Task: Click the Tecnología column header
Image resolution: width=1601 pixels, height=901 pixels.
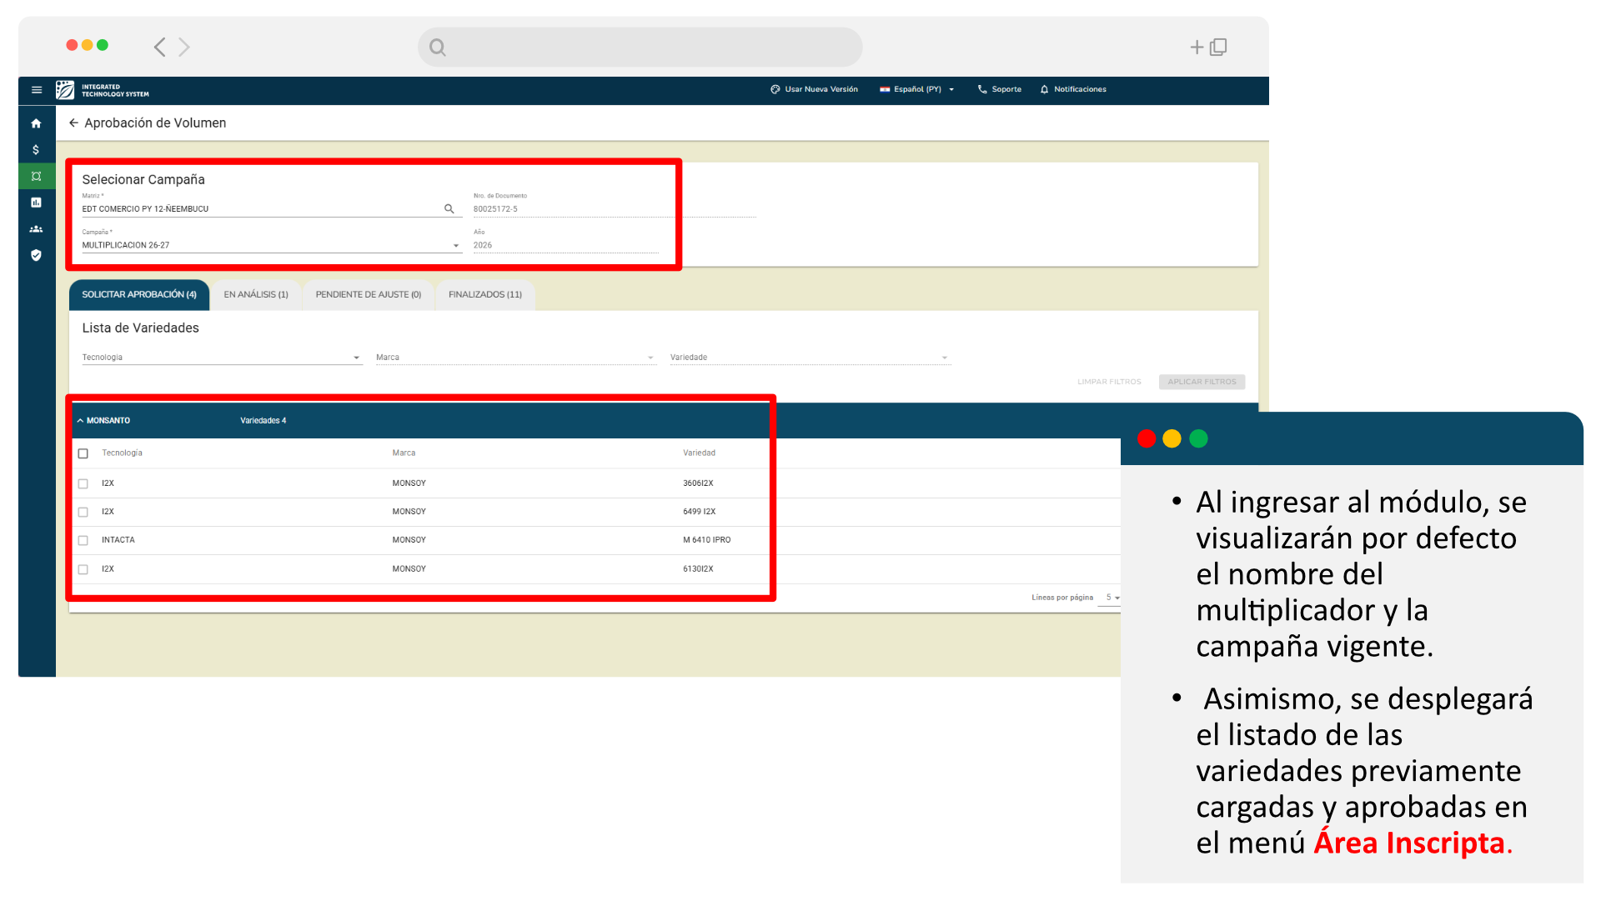Action: pos(122,453)
